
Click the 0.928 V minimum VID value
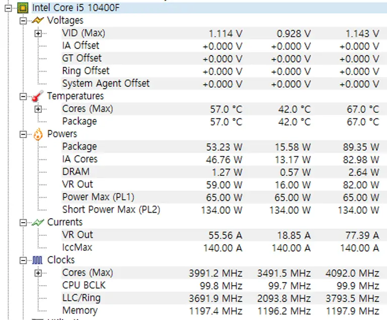click(294, 34)
